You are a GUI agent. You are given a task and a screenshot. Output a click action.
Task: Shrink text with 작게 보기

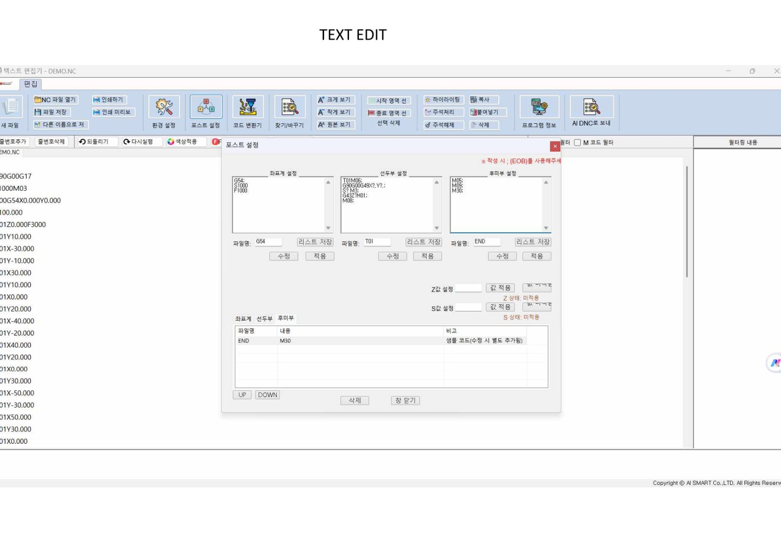pyautogui.click(x=335, y=112)
